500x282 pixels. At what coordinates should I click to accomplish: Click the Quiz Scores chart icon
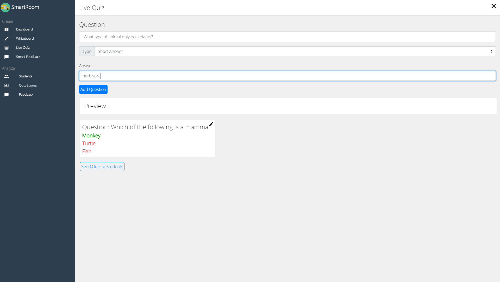pyautogui.click(x=7, y=85)
